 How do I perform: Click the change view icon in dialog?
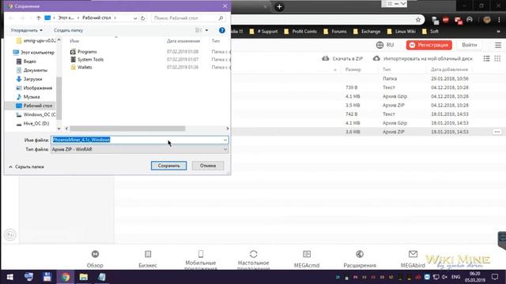[198, 30]
